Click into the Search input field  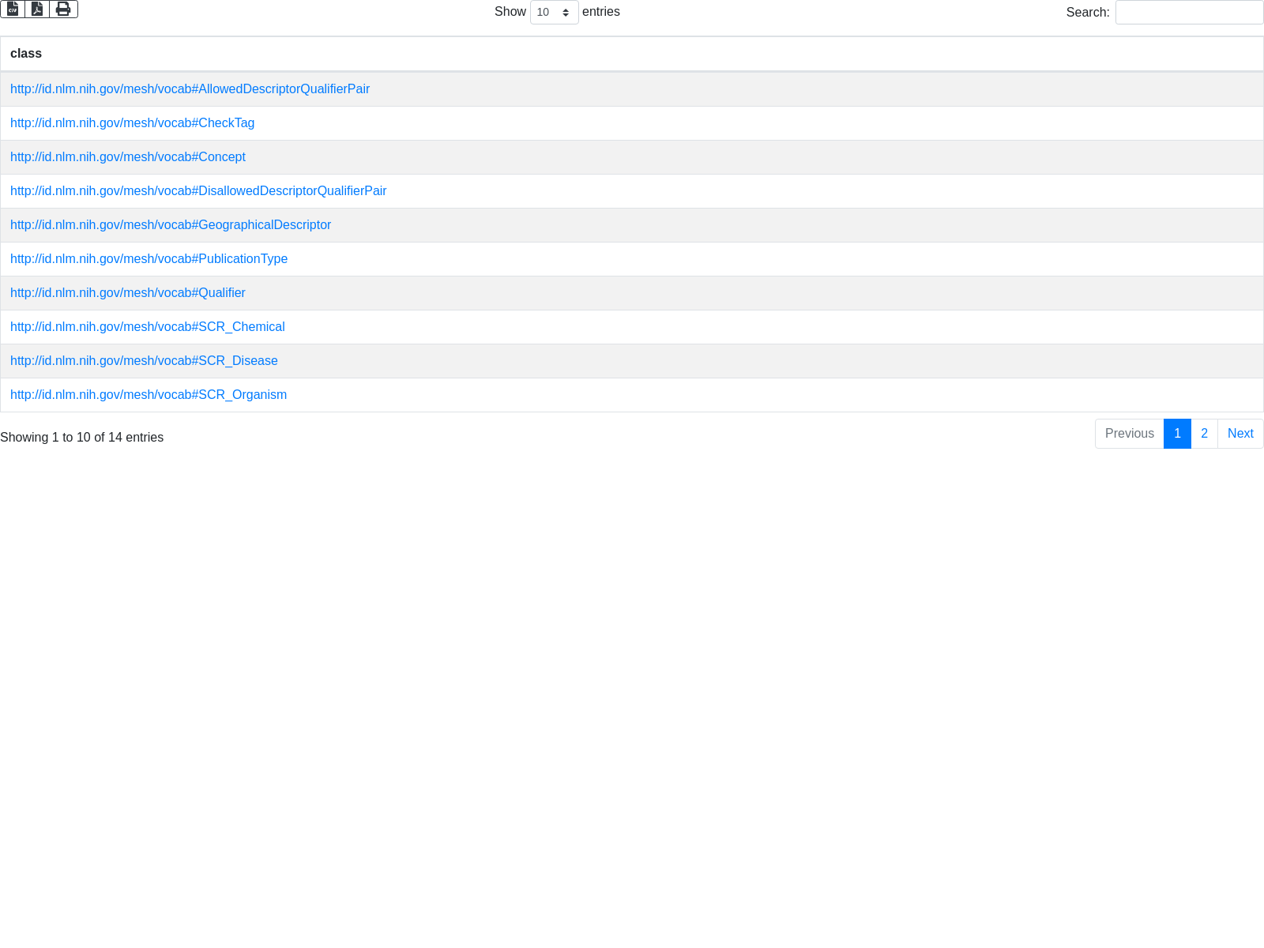coord(1189,12)
